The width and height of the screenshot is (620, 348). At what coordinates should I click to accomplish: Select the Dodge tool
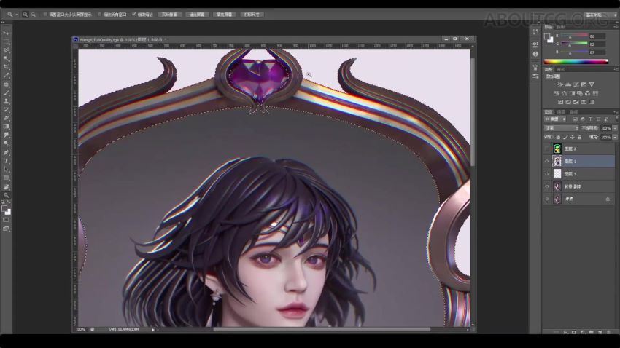(6, 143)
